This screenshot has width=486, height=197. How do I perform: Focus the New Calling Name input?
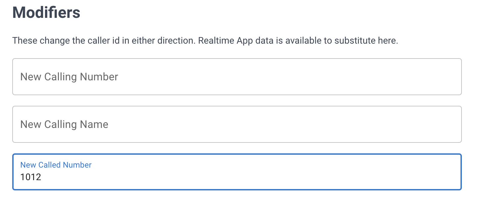click(237, 124)
